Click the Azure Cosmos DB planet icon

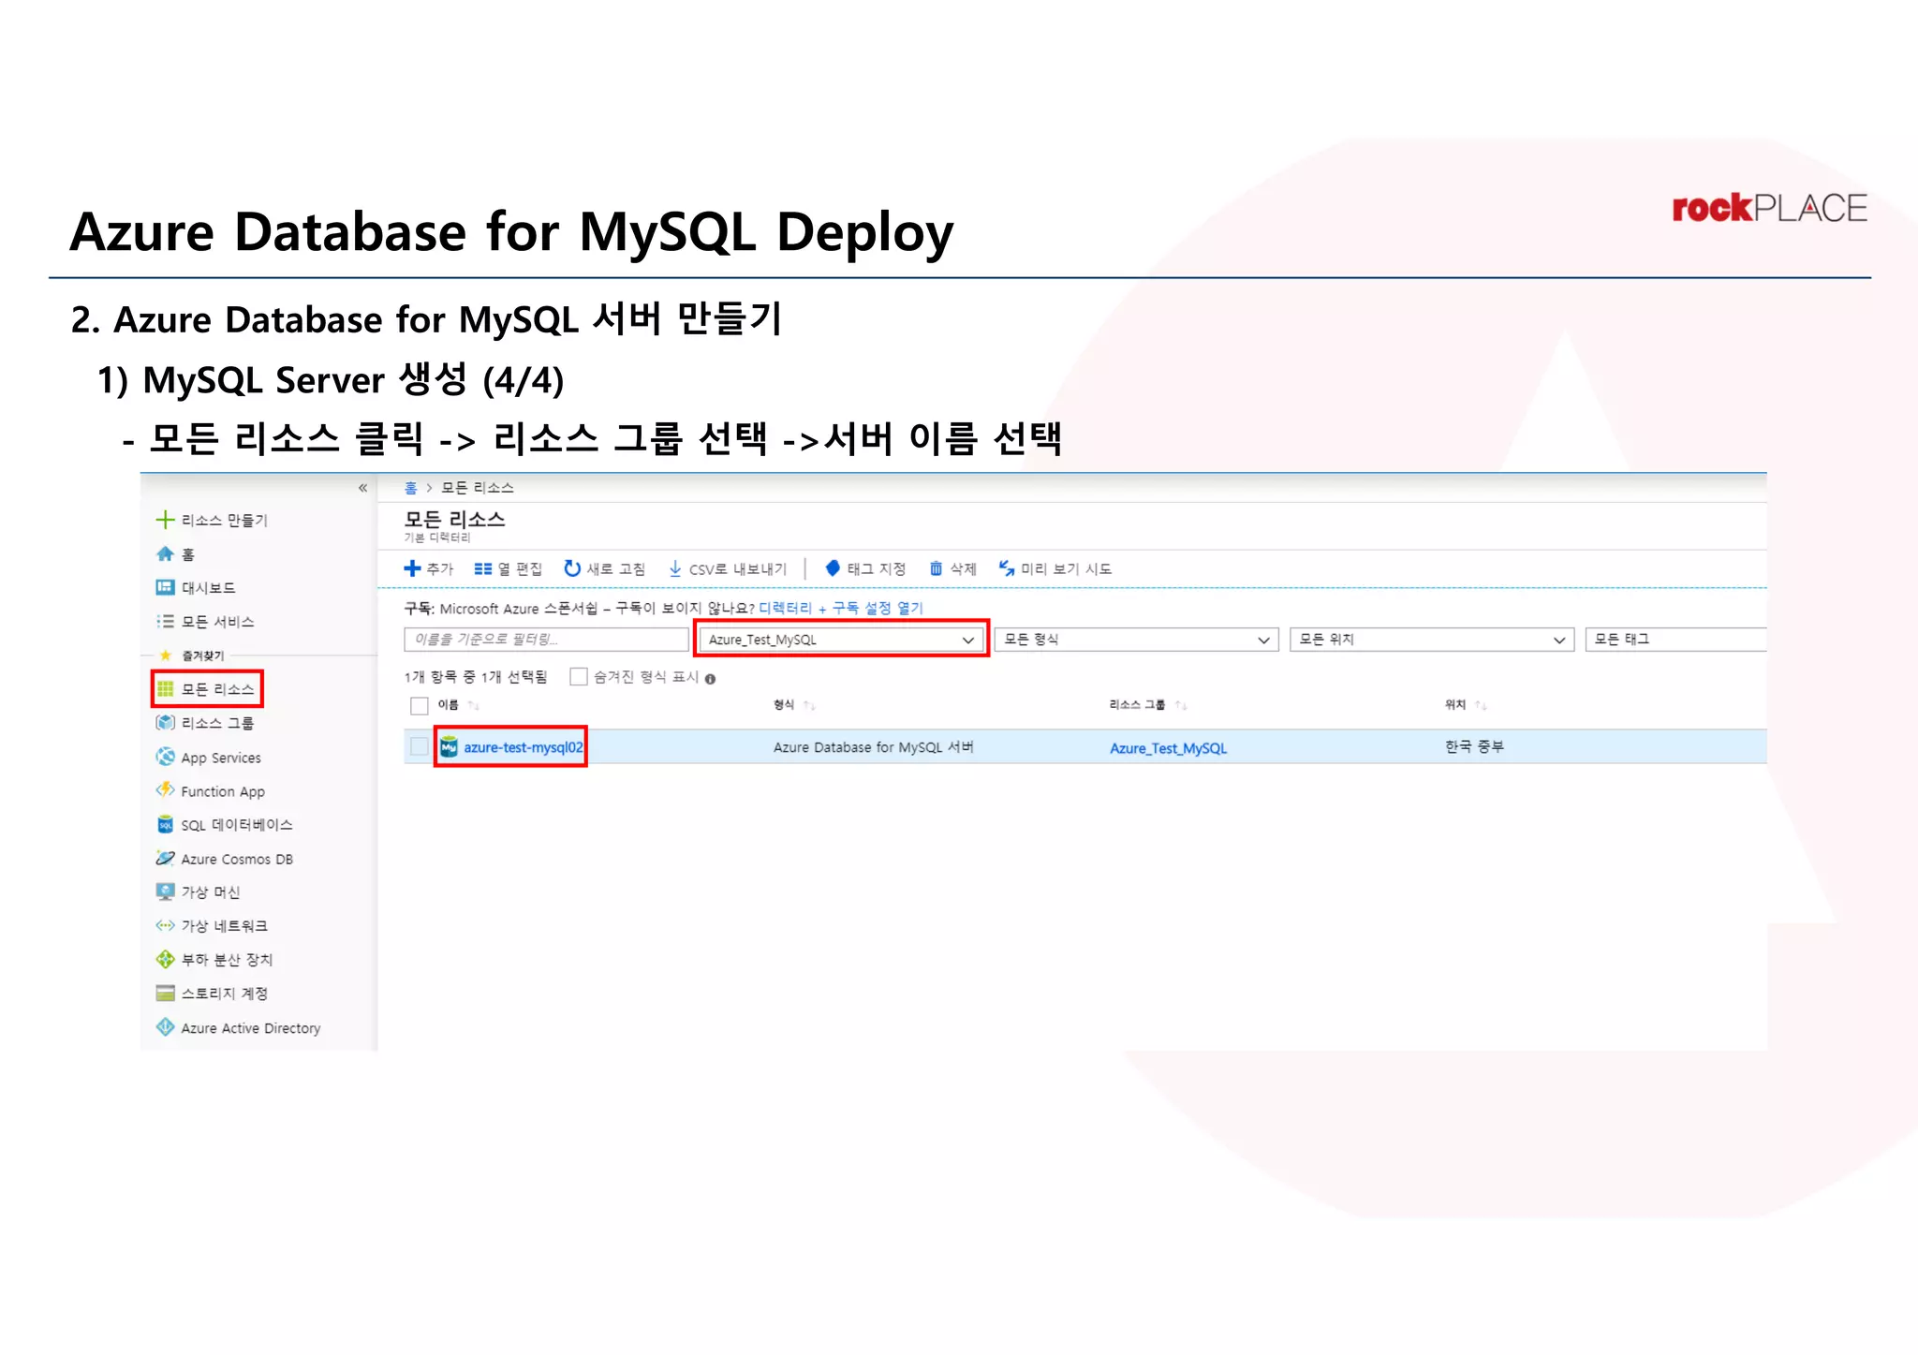165,858
